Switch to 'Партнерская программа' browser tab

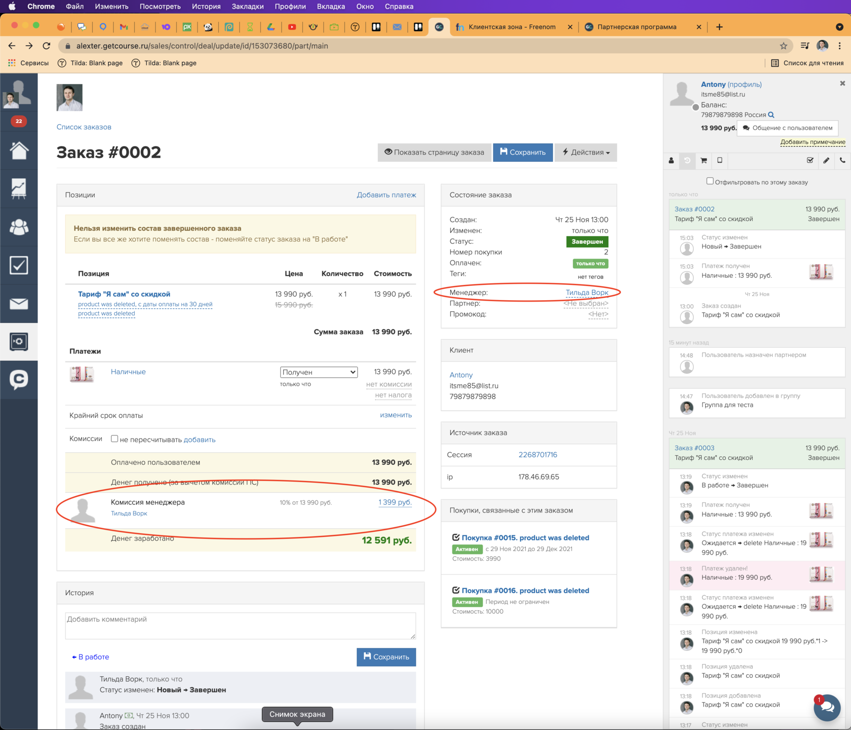coord(636,27)
